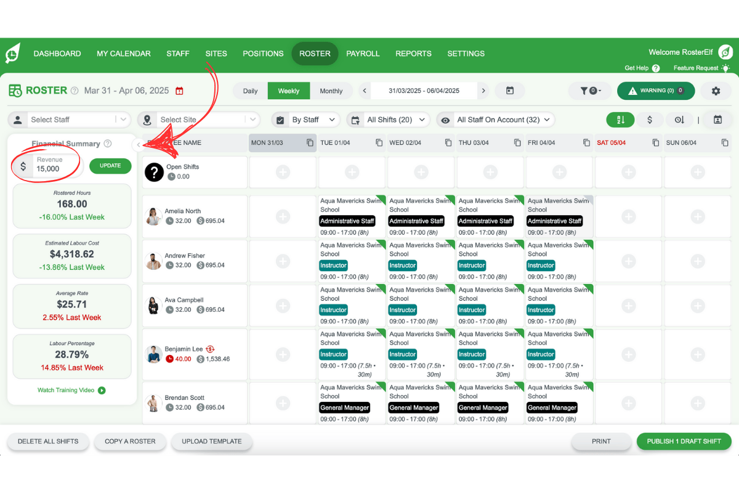Screen dimensions: 739x493
Task: Click the UPDATE button beside Revenue
Action: pos(110,166)
